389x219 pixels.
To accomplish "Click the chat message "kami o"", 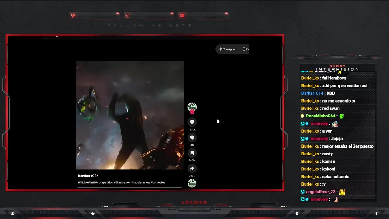I will coord(329,162).
